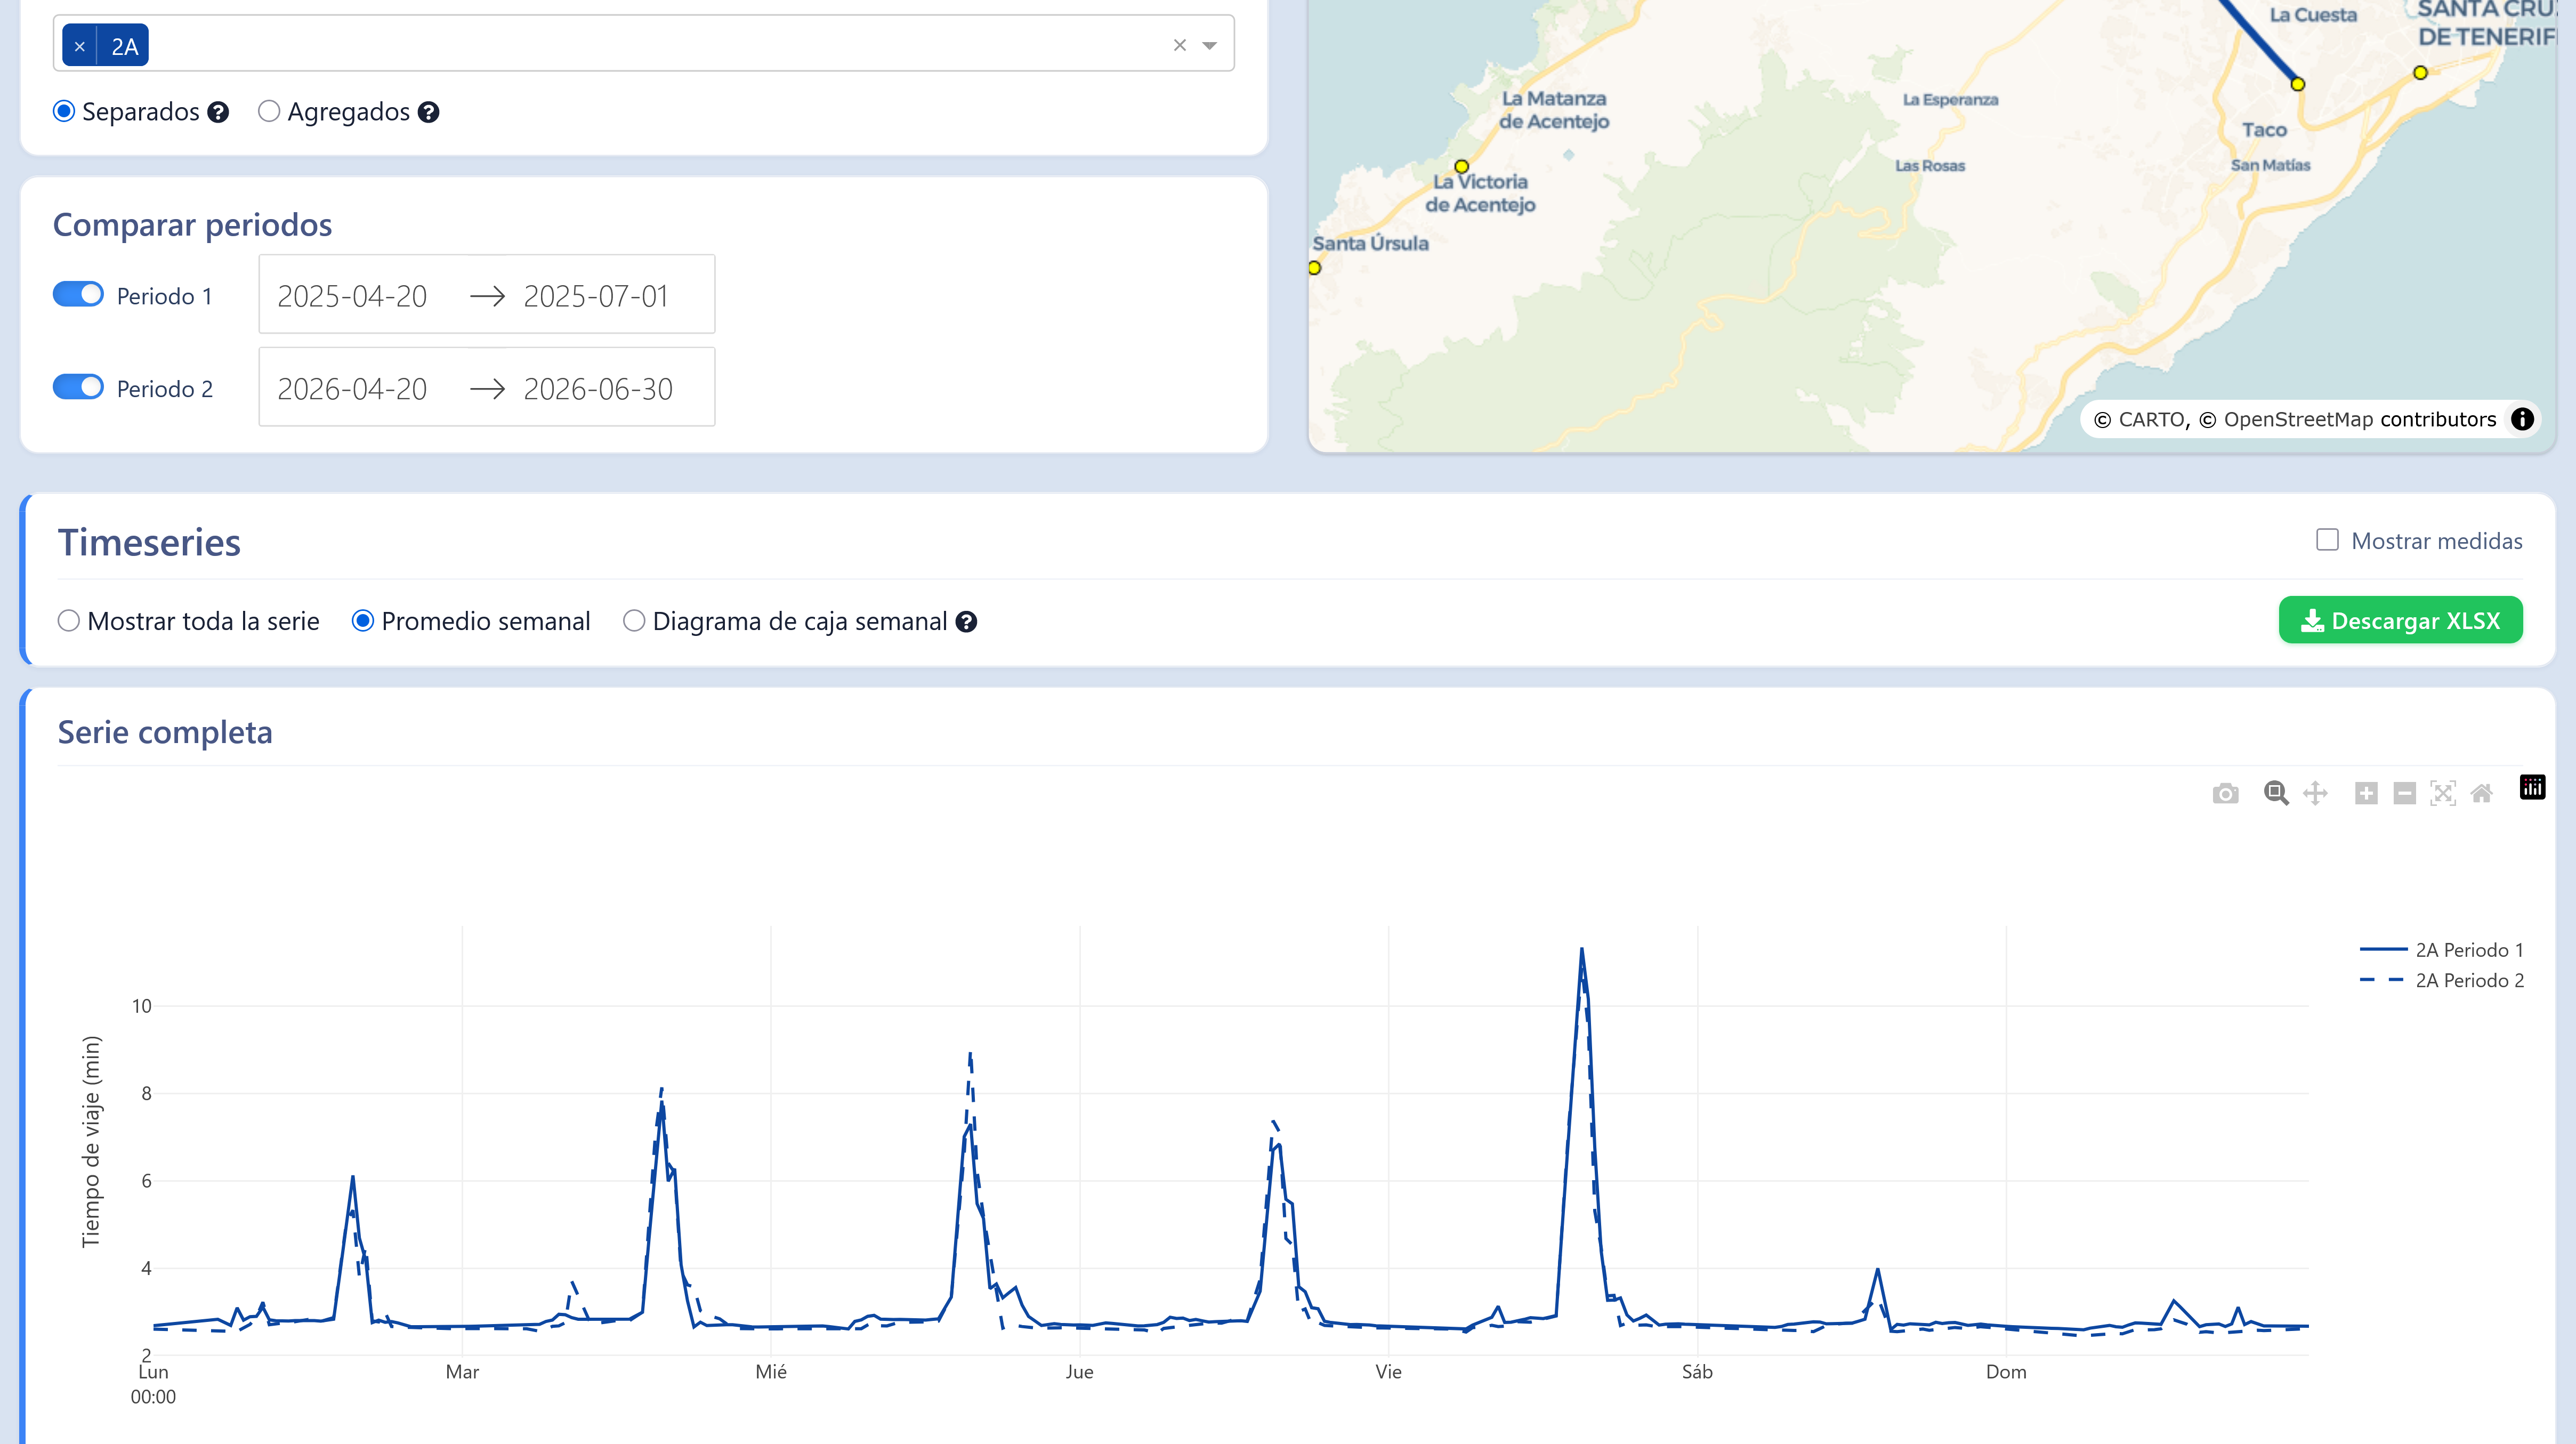Viewport: 2576px width, 1444px height.
Task: Click the 2A tag label
Action: [124, 46]
